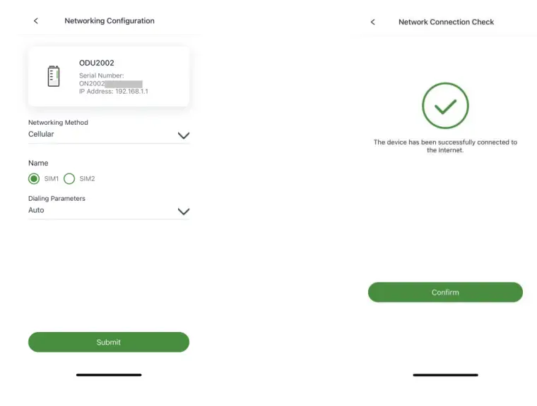Open the Cellular networking method selection
Screen dimensions: 537x406
pos(41,134)
